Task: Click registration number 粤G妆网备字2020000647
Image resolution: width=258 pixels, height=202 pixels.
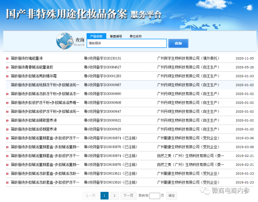Action: [103, 112]
